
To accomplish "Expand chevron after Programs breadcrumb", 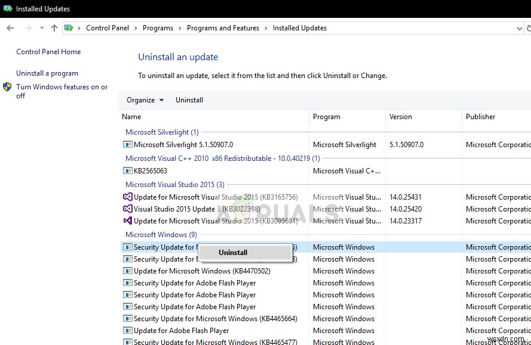I will 180,29.
